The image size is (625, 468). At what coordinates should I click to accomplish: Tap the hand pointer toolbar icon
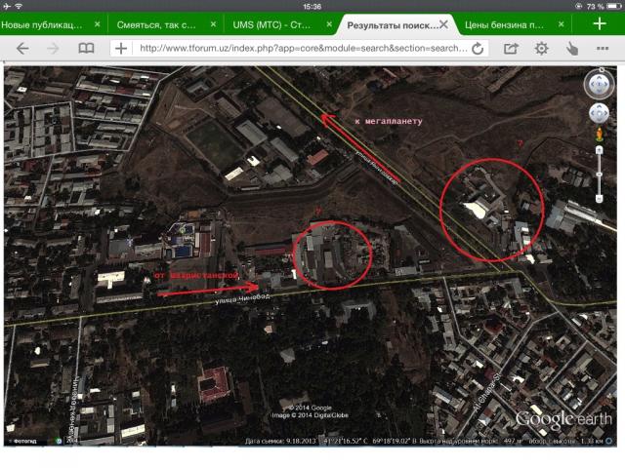pos(571,48)
